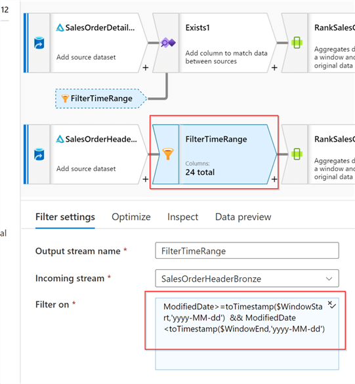Screen dimensions: 355x384
Task: Click the orange funnel icon in FilterTimeRange node
Action: pos(168,154)
